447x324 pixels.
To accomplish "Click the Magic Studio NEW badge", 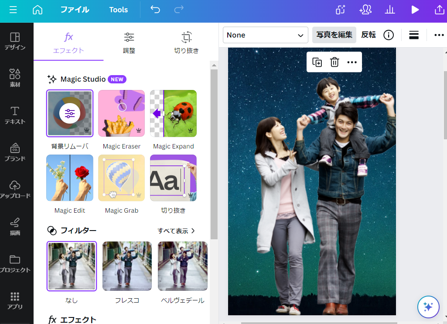I will [117, 79].
